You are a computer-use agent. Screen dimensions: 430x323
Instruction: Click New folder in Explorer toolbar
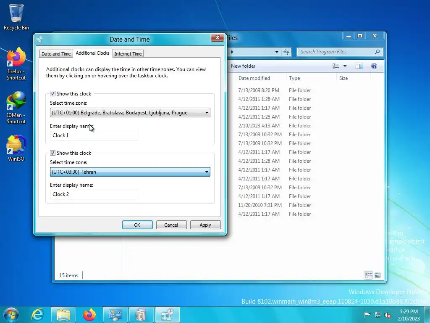pos(243,66)
